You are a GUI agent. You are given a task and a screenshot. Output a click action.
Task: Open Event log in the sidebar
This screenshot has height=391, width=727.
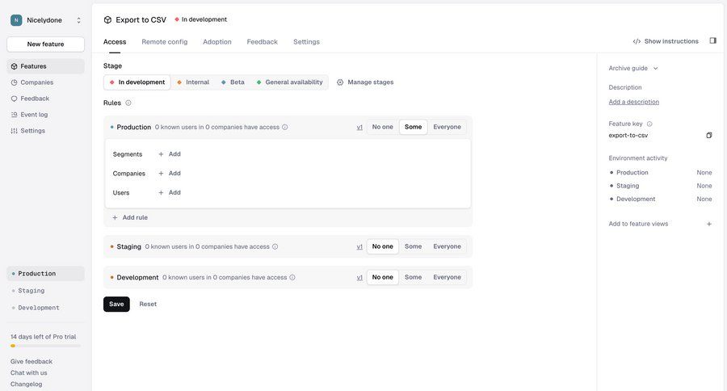point(45,115)
